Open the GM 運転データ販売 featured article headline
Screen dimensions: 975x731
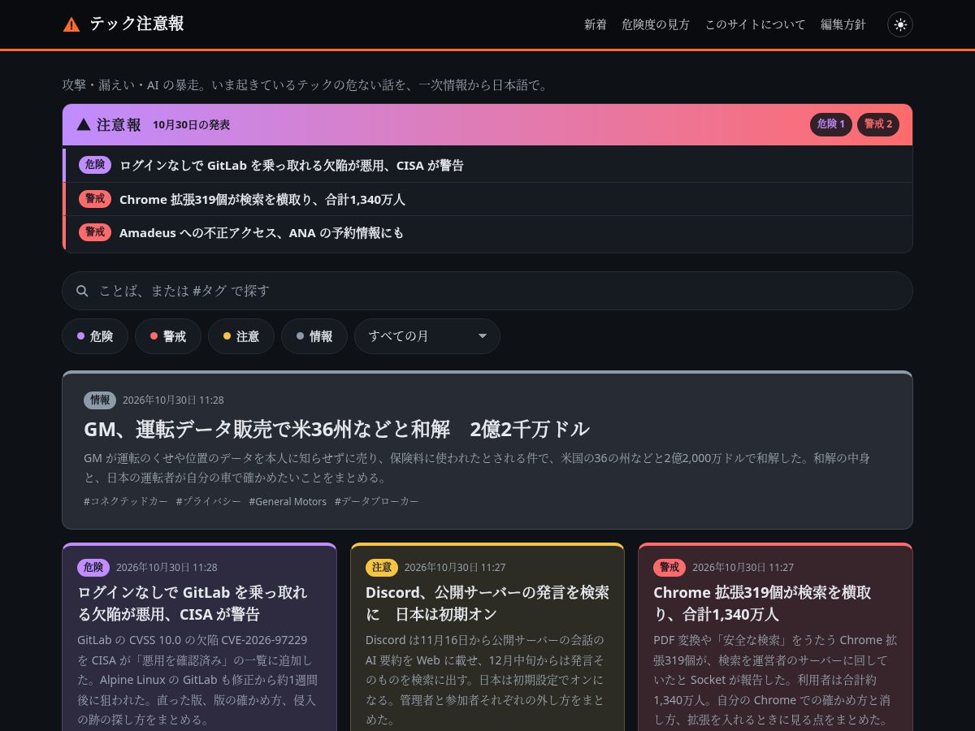click(336, 429)
